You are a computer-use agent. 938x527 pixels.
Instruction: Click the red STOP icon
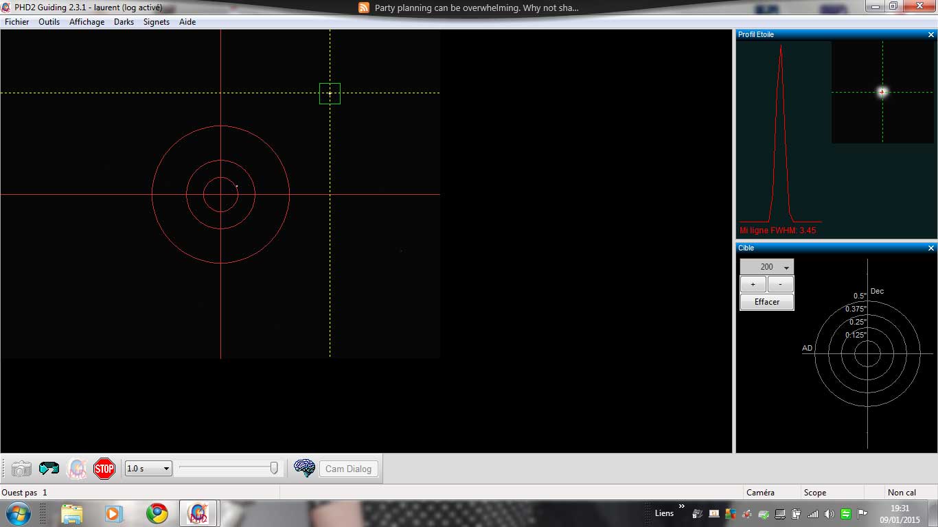pyautogui.click(x=104, y=469)
